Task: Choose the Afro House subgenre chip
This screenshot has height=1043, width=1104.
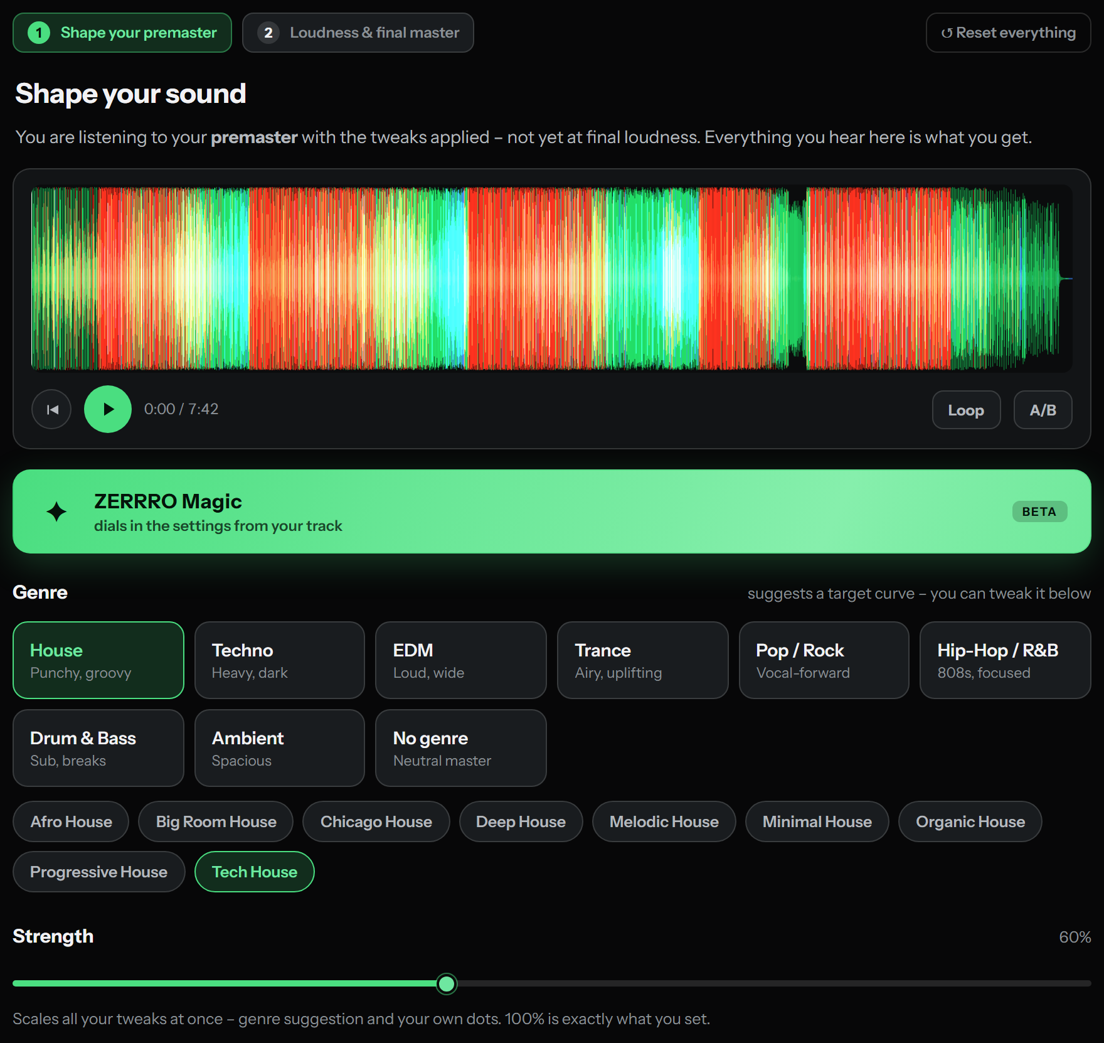Action: [71, 821]
